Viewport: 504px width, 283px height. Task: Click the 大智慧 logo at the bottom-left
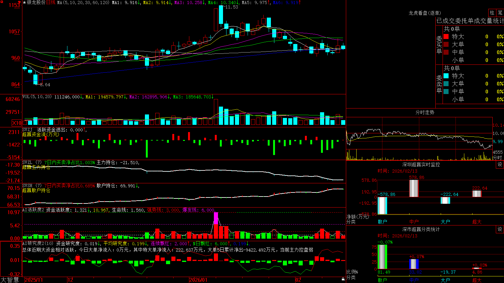click(x=10, y=280)
